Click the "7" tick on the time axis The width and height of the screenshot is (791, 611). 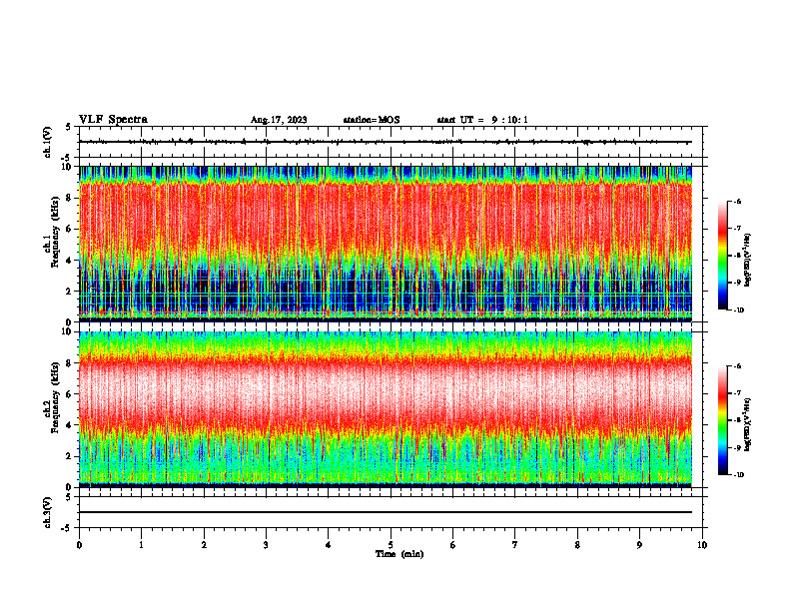[515, 545]
